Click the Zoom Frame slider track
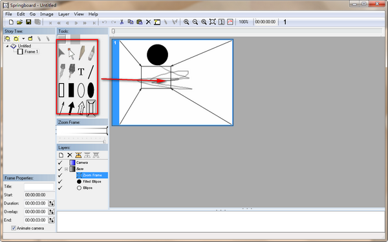This screenshot has width=388, height=242. point(82,142)
